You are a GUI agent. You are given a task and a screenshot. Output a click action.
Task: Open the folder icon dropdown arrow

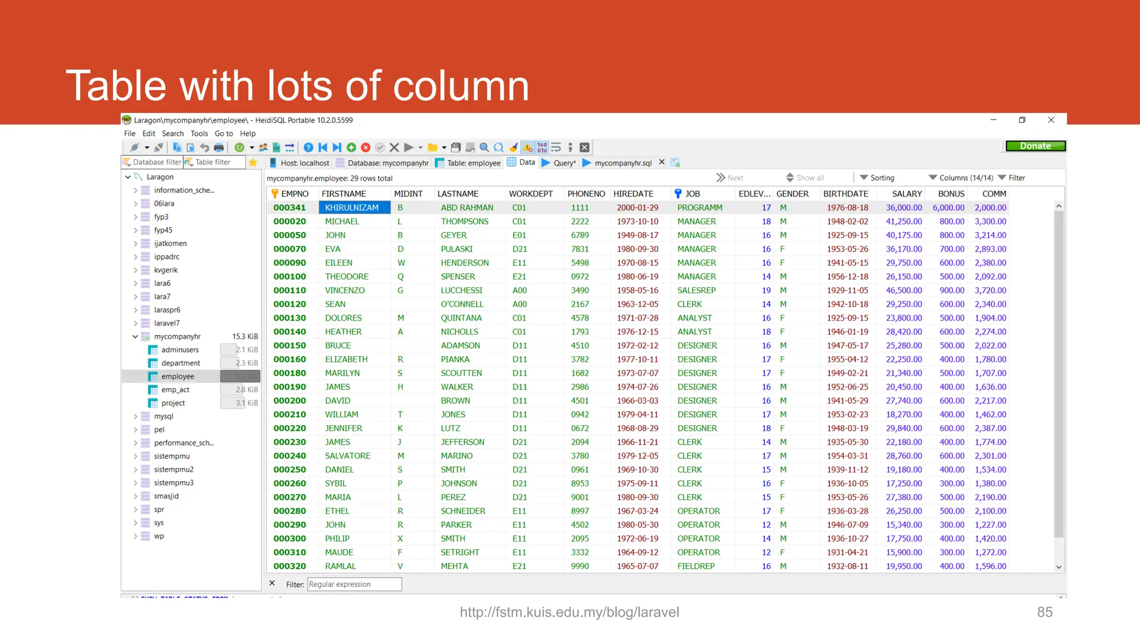click(x=444, y=147)
